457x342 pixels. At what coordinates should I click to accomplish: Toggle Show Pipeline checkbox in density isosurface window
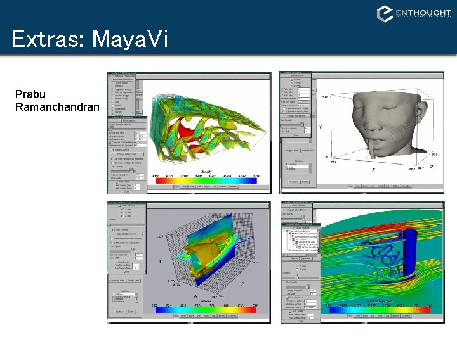click(x=121, y=120)
